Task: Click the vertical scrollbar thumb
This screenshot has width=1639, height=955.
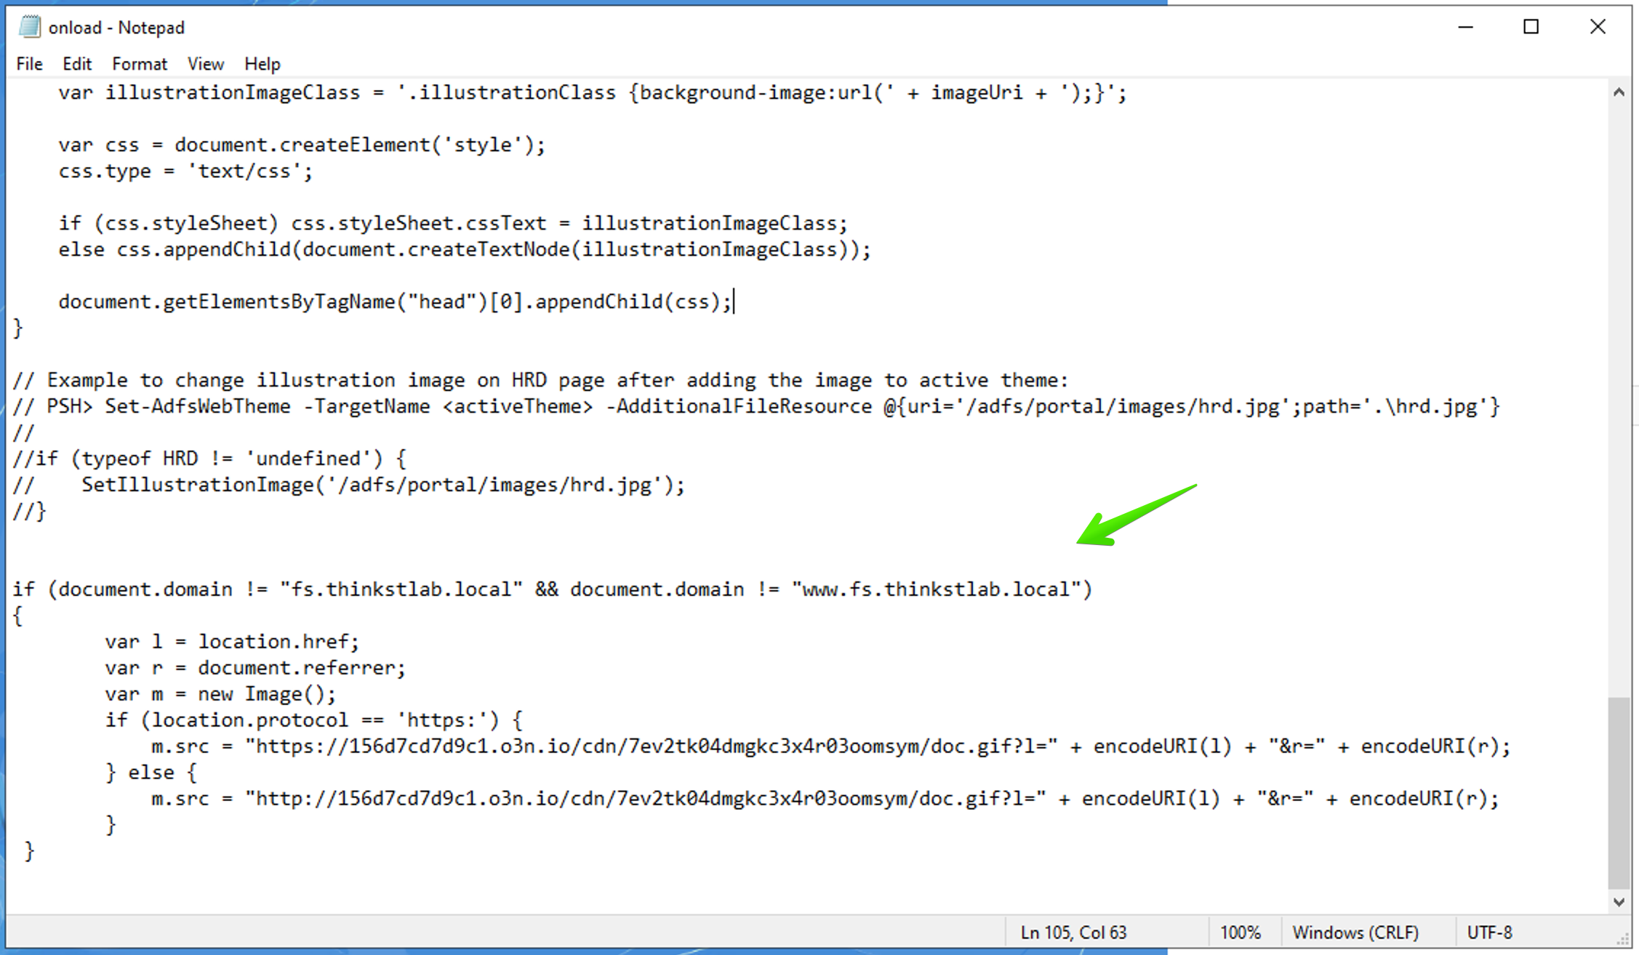Action: [1619, 792]
